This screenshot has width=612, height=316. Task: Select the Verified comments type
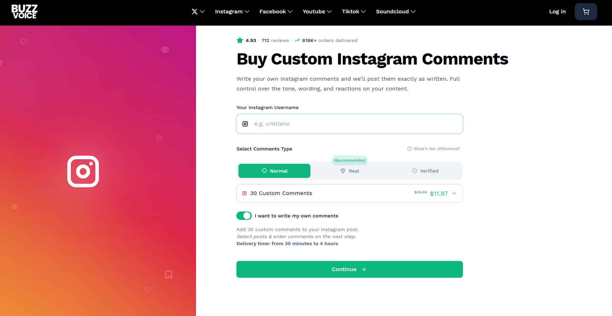coord(425,171)
